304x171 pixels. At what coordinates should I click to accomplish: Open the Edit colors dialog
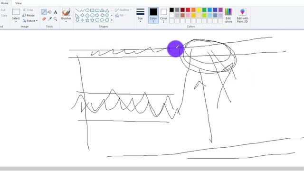[x=228, y=16]
